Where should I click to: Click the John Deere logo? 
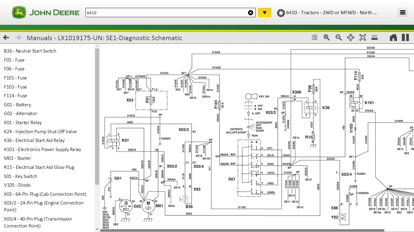coord(46,12)
